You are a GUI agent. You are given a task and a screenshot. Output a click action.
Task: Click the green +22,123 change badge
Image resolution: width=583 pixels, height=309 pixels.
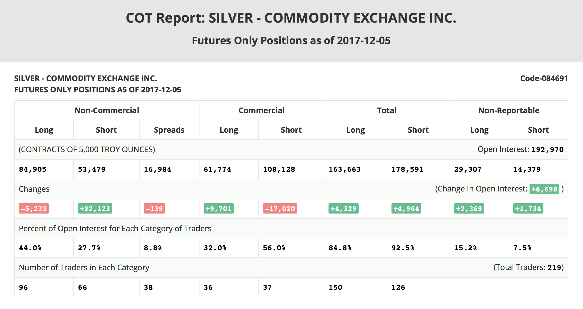coord(95,209)
